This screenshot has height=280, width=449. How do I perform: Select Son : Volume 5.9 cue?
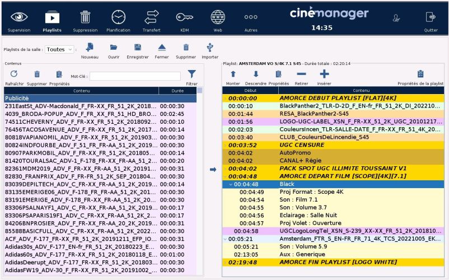click(333, 247)
